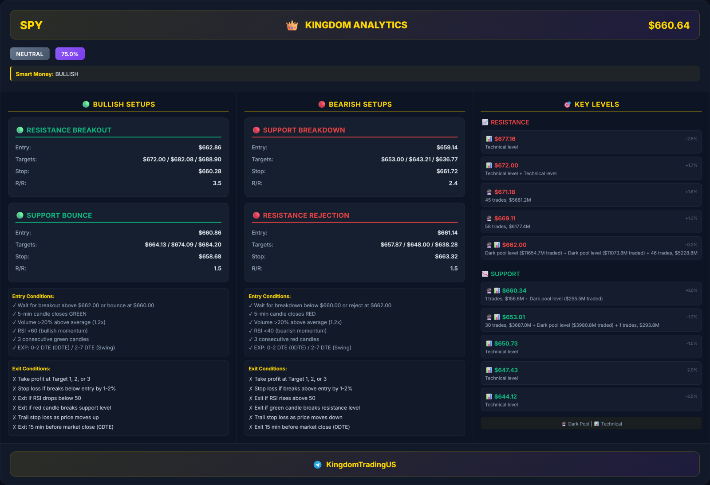Click the green dot beside Support Bounce
Image resolution: width=710 pixels, height=485 pixels.
(20, 215)
